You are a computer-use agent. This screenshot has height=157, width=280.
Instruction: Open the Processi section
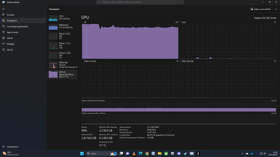(x=23, y=15)
